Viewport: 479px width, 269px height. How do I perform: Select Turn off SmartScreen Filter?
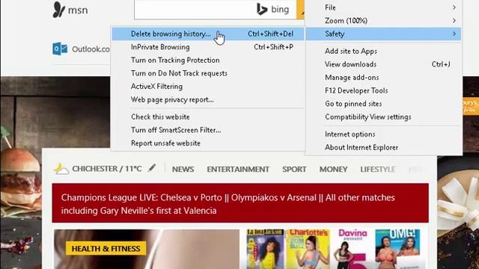tap(208, 130)
